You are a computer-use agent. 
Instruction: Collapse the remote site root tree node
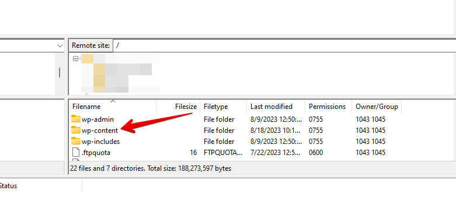76,59
